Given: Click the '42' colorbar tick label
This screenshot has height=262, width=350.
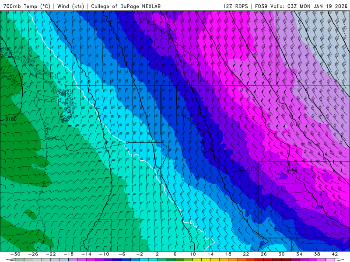Looking at the screenshot, I should (335, 254).
